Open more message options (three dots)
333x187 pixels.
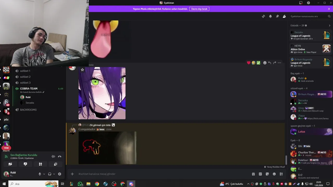coord(279,63)
